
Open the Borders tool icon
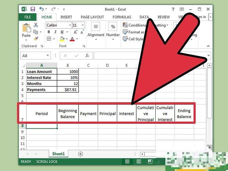click(x=49, y=39)
